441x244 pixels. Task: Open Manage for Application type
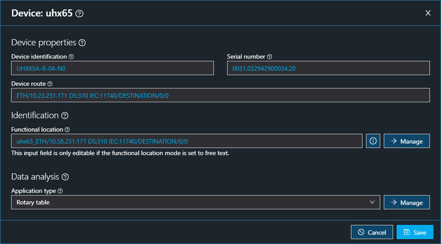(x=407, y=202)
